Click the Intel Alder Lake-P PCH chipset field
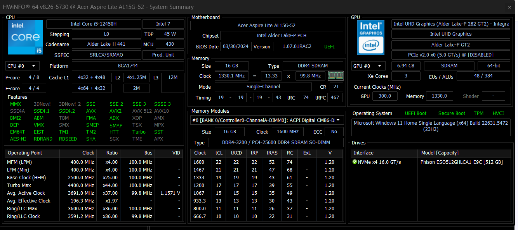 (282, 36)
